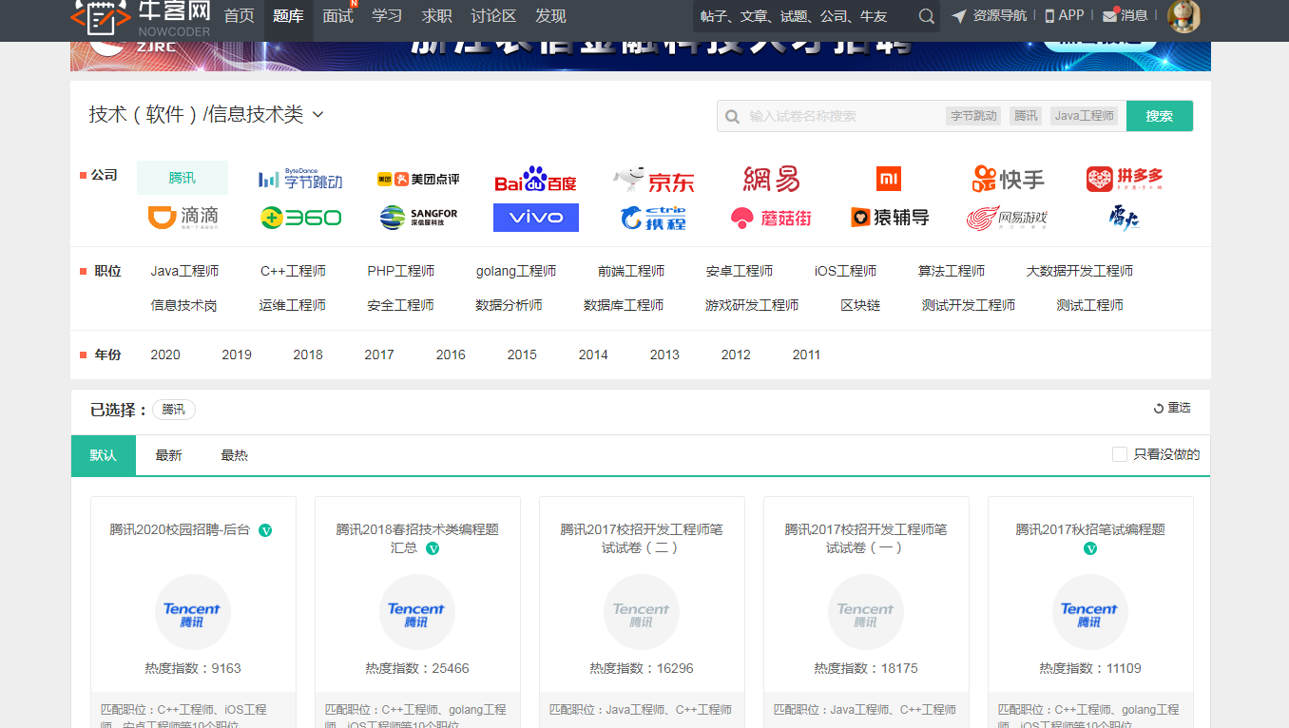The image size is (1289, 728).
Task: Filter by golang工程师 position
Action: click(x=516, y=271)
